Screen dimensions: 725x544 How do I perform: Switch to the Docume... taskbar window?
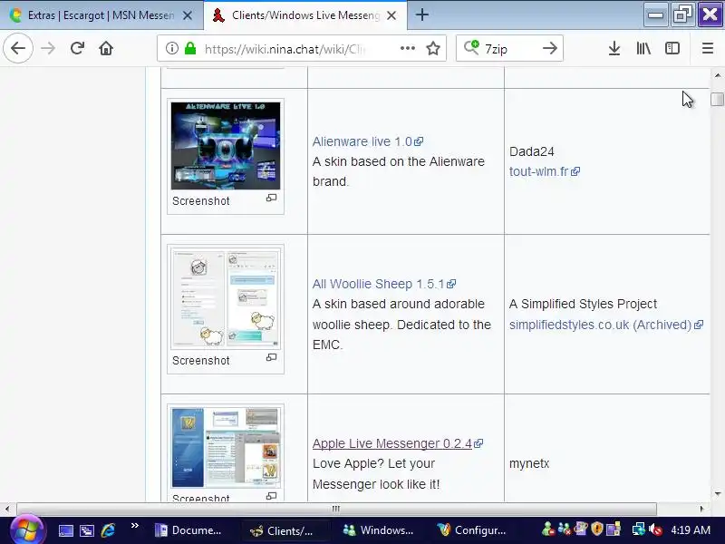190,530
